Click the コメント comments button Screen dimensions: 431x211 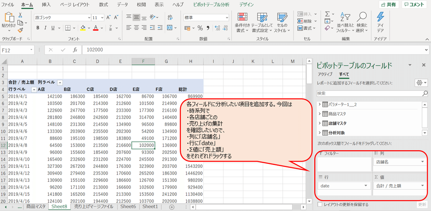tap(414, 5)
